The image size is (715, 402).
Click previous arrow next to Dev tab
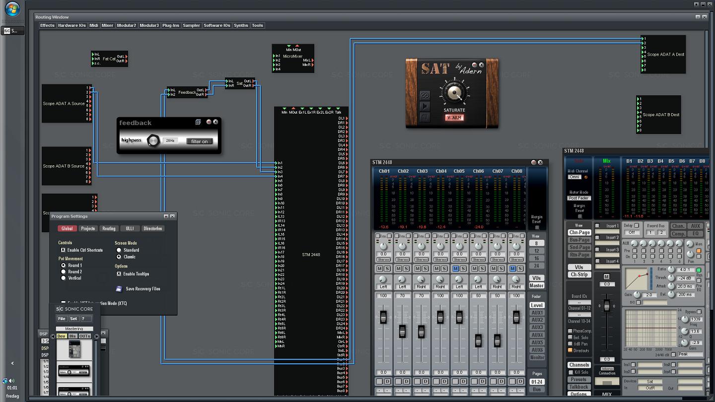coord(53,336)
